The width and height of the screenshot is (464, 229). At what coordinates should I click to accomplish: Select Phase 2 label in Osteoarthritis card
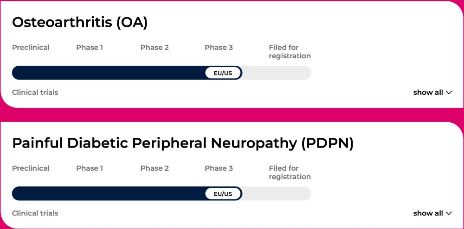point(155,48)
